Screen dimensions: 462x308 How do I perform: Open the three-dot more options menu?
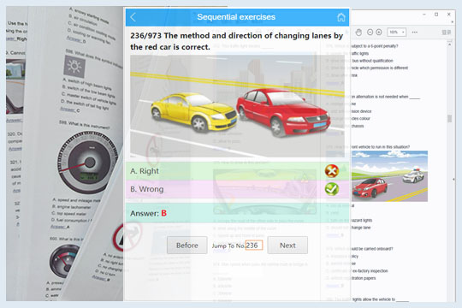415,33
